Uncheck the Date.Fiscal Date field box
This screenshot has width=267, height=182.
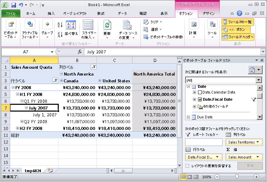pyautogui.click(x=200, y=99)
